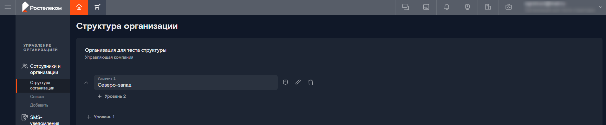Screen dimensions: 606x125
Task: Go to the home page icon
Action: (79, 7)
